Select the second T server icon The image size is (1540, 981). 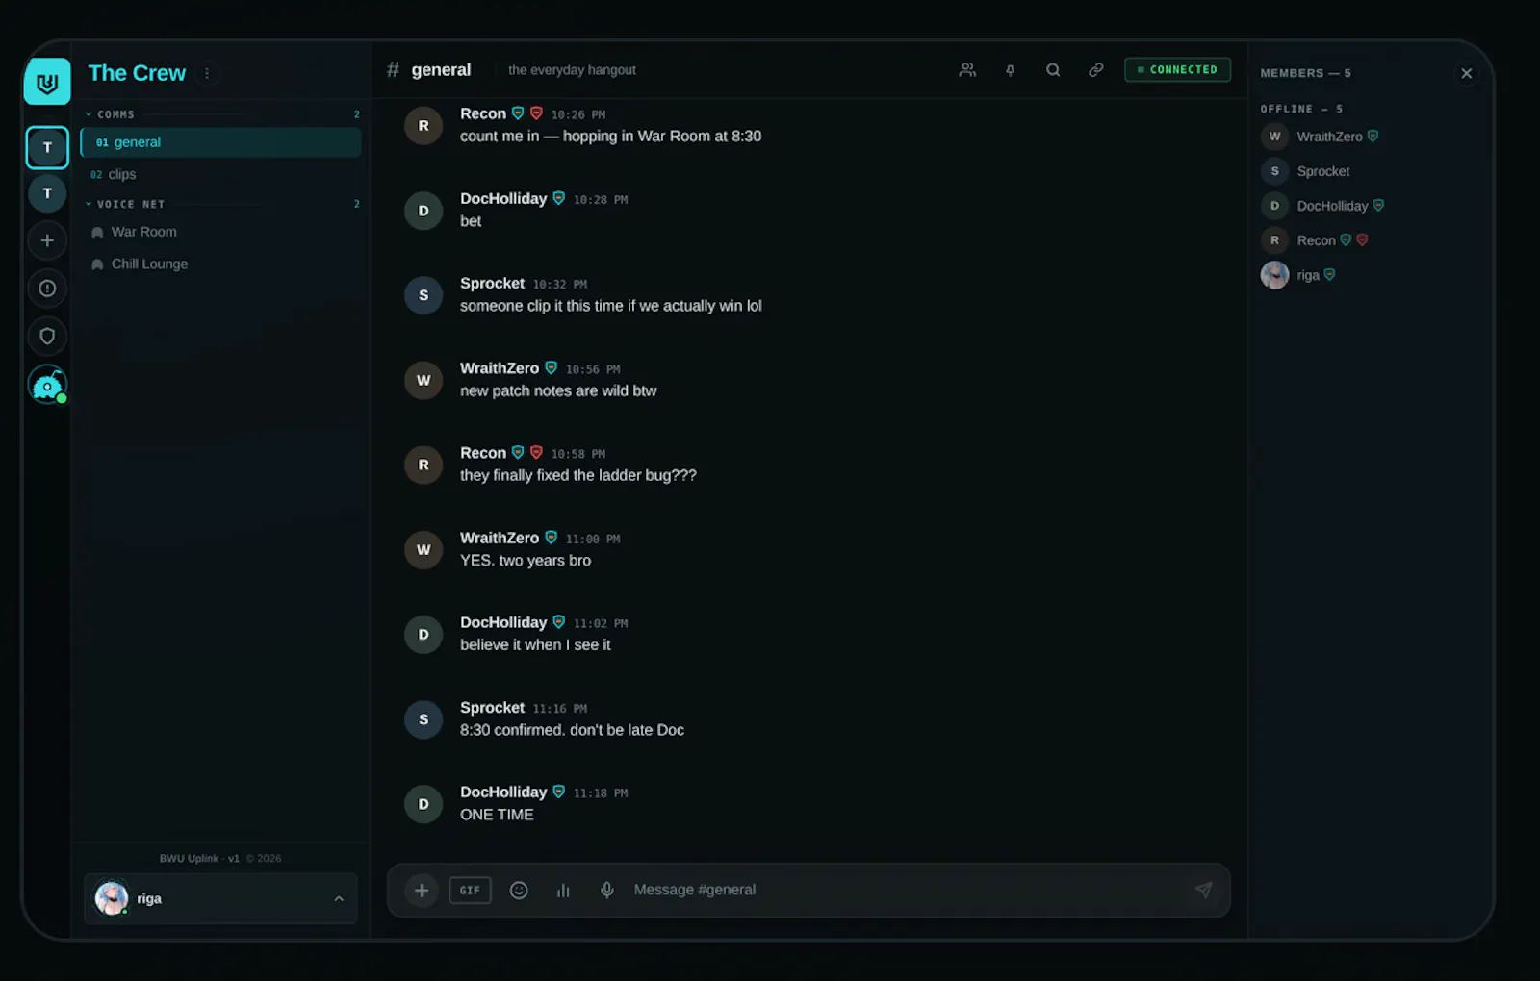point(47,193)
